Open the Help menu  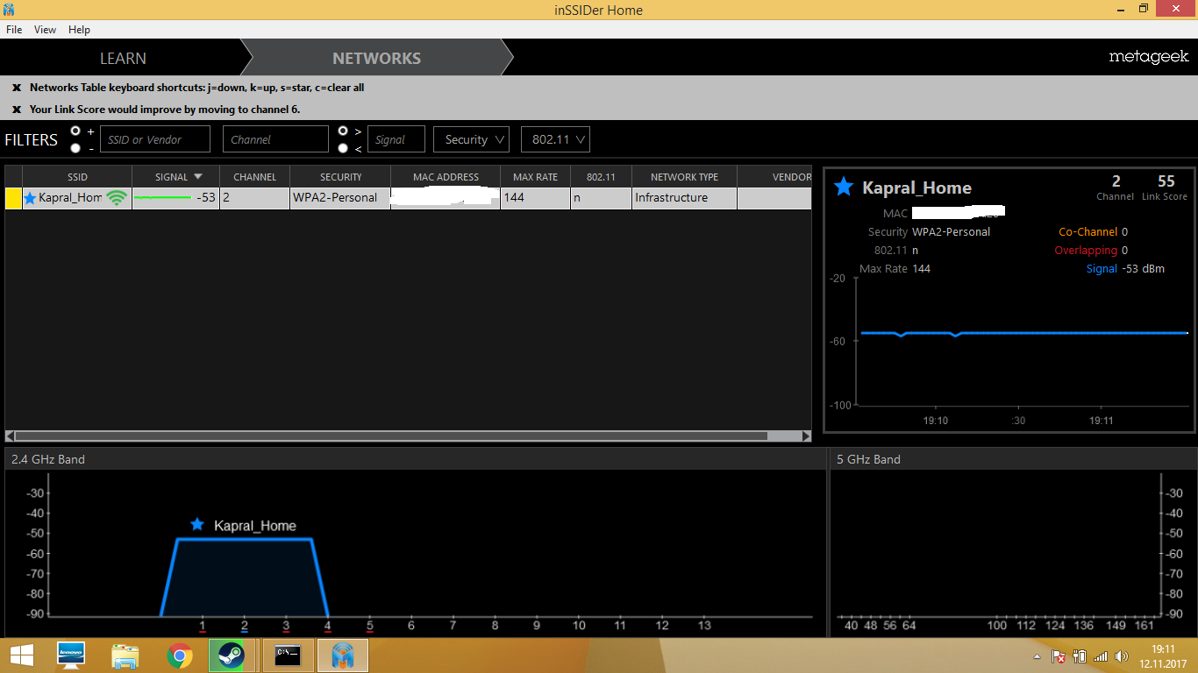pyautogui.click(x=79, y=30)
